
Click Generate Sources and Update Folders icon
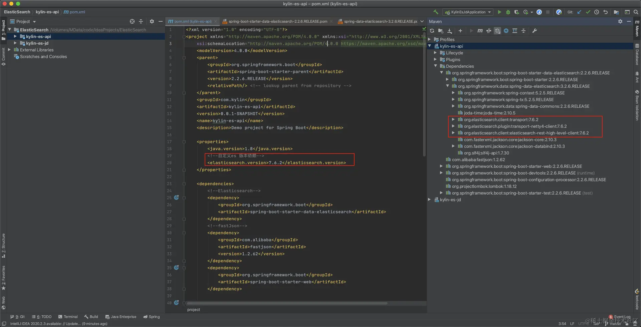[441, 31]
